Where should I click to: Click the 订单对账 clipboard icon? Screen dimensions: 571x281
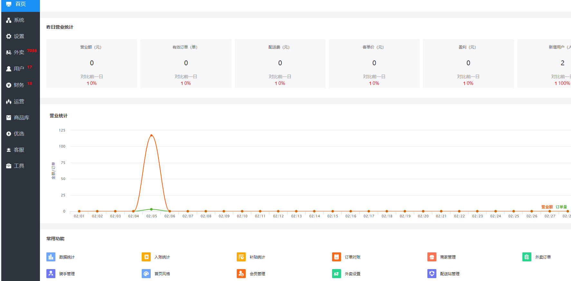337,257
